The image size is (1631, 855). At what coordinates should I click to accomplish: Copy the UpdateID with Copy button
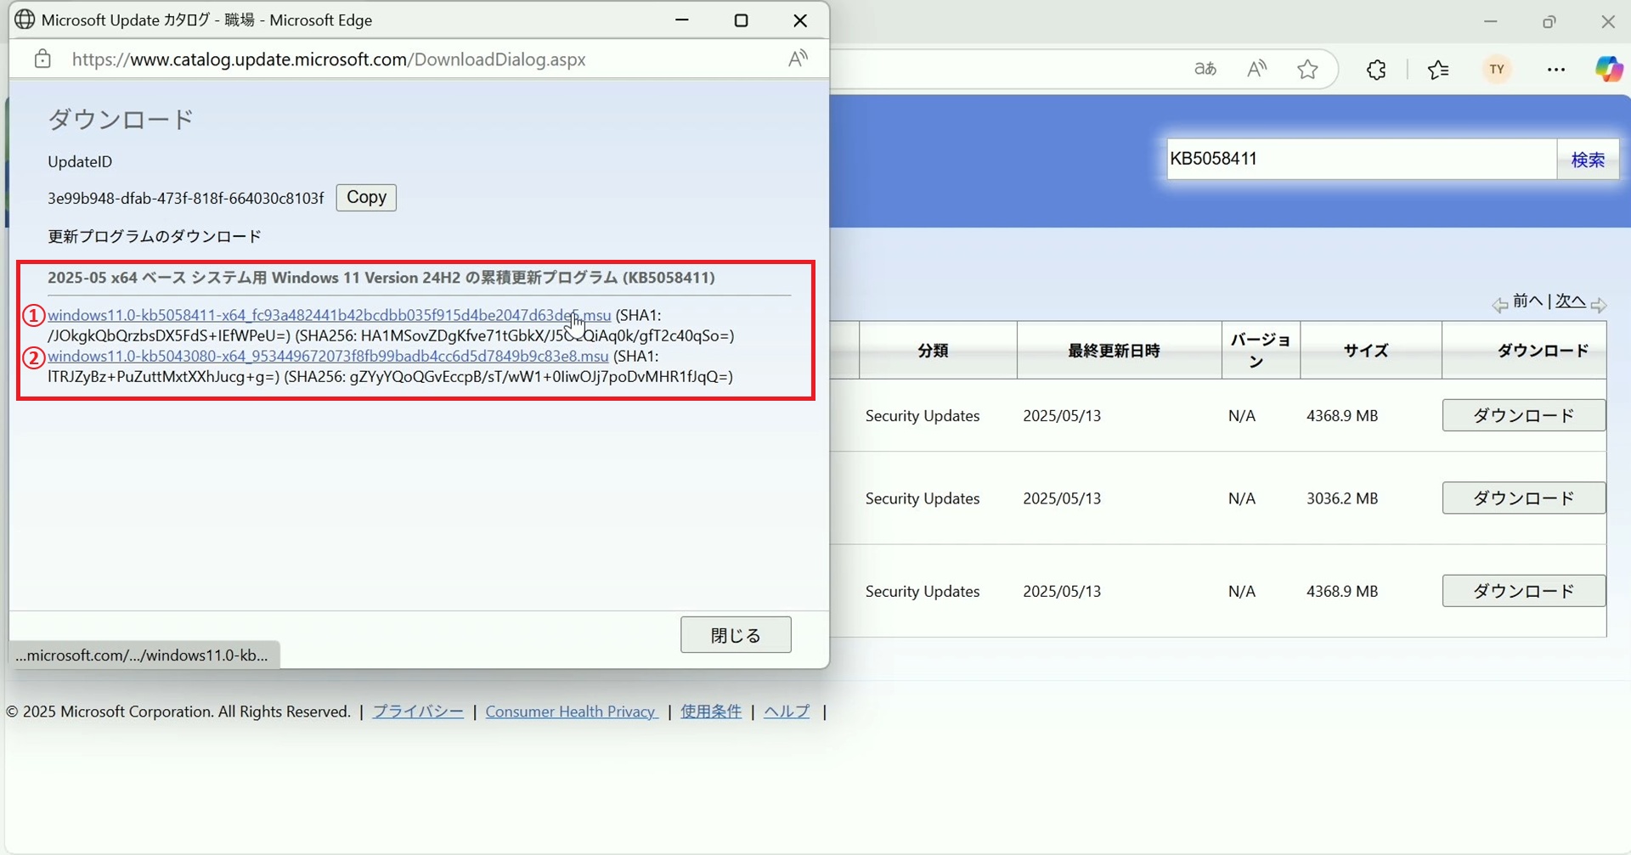pyautogui.click(x=366, y=197)
